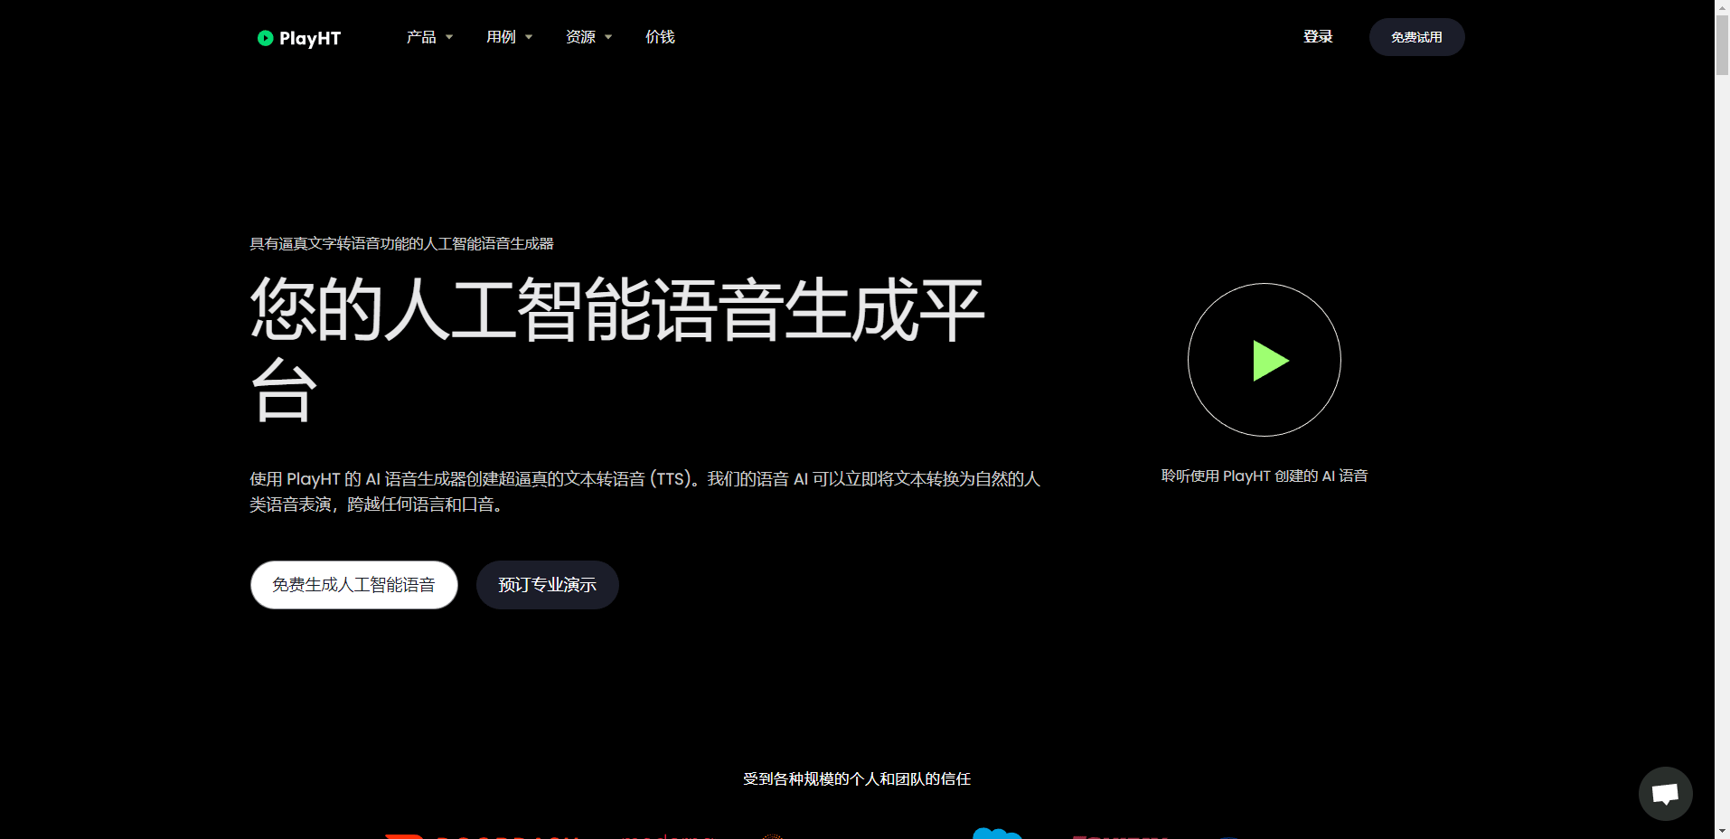The image size is (1730, 839).
Task: Click the 免费试用 button
Action: [x=1416, y=37]
